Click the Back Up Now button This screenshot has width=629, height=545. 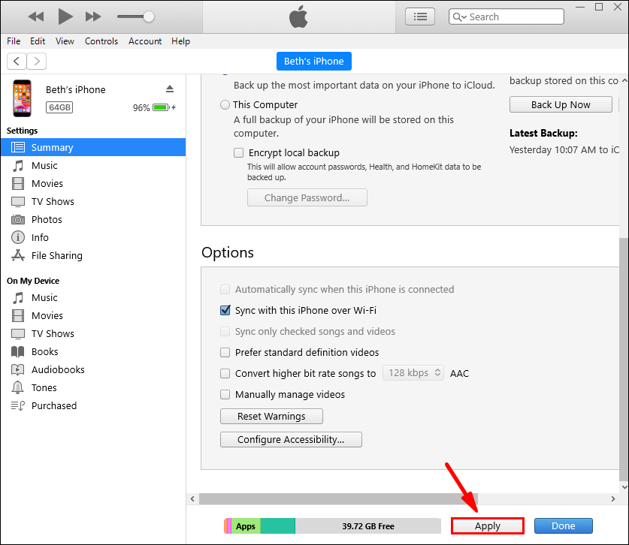coord(561,104)
